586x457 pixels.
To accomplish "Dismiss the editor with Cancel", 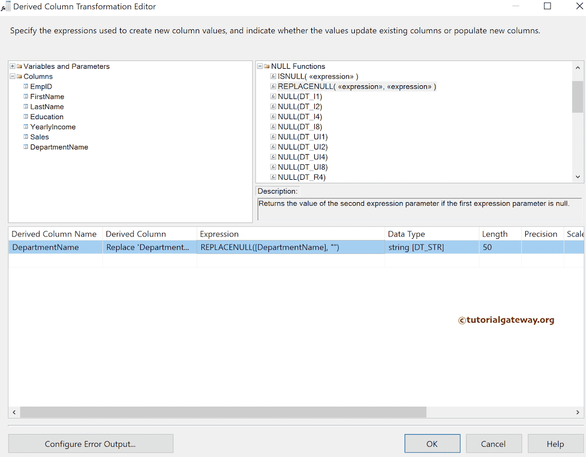I will pos(493,443).
